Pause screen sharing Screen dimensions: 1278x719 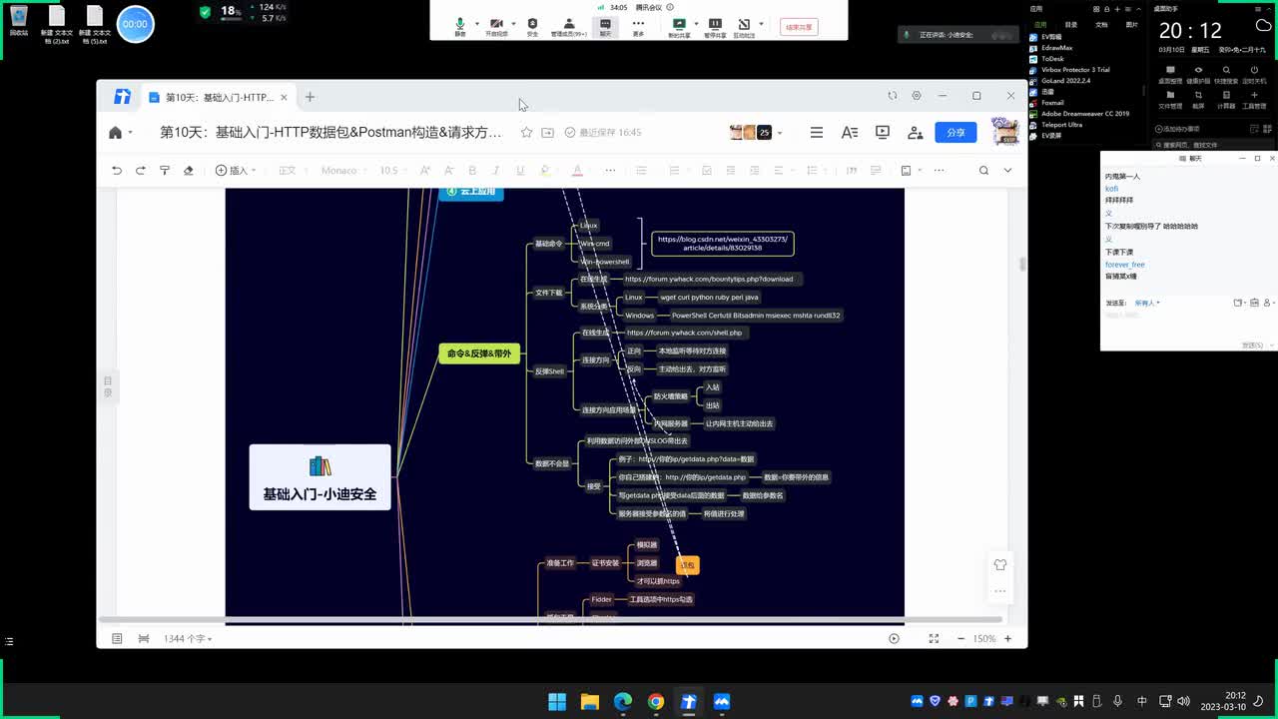click(714, 26)
